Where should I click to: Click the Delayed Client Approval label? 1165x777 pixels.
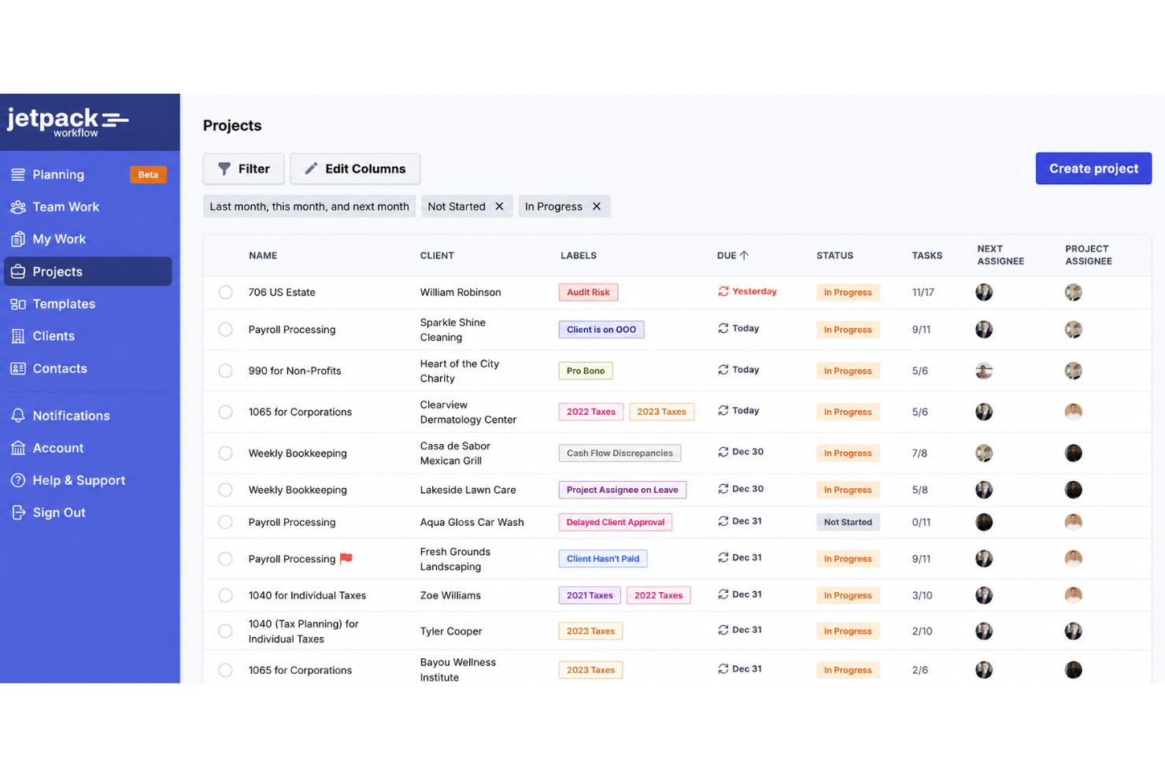616,522
